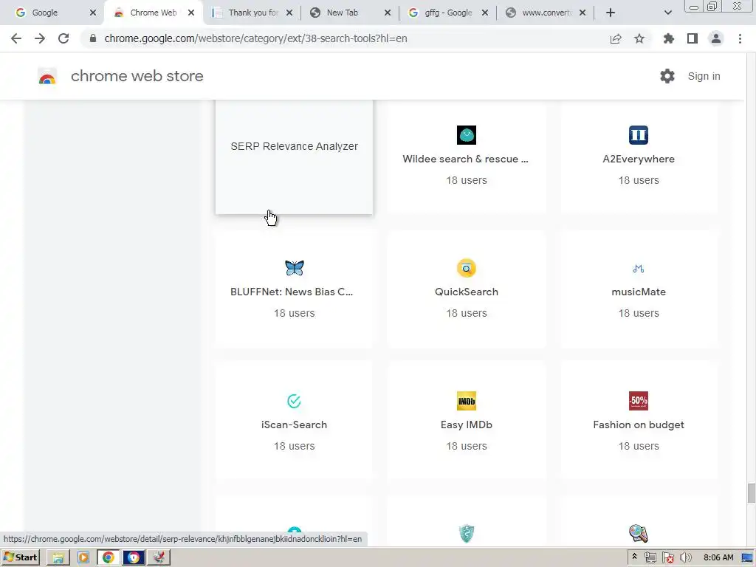Open the iScan-Search extension title
Image resolution: width=756 pixels, height=567 pixels.
(x=294, y=425)
